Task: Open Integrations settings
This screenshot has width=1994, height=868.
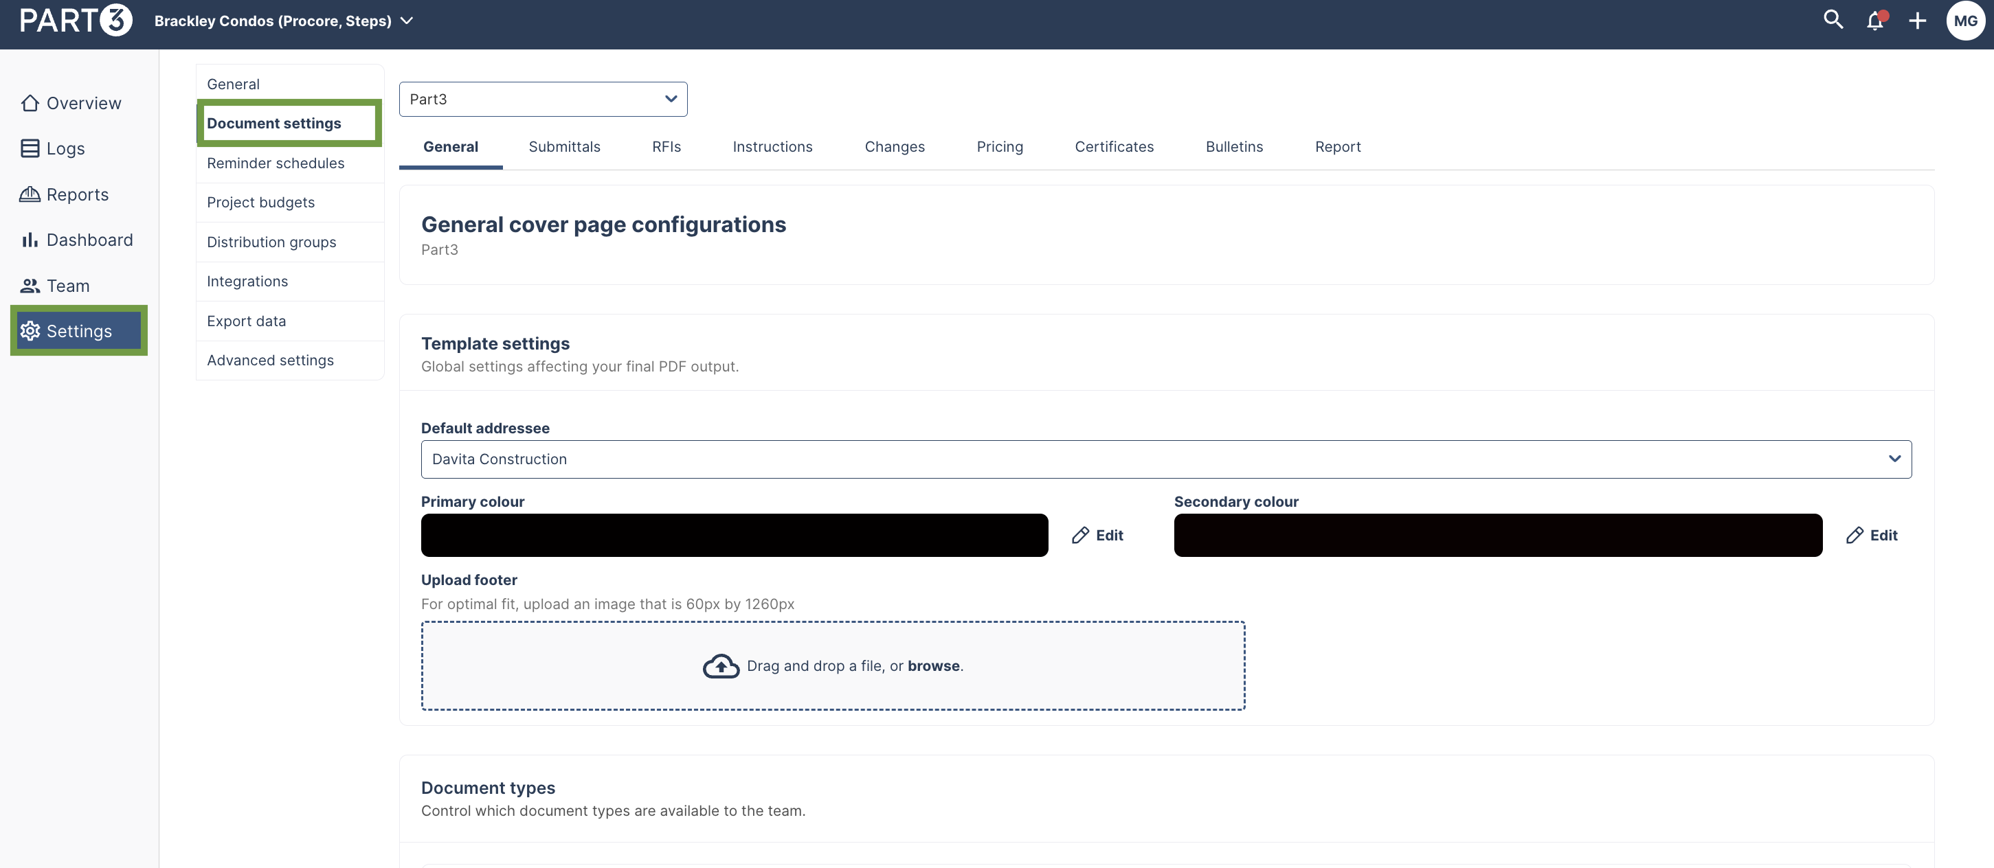Action: (290, 282)
